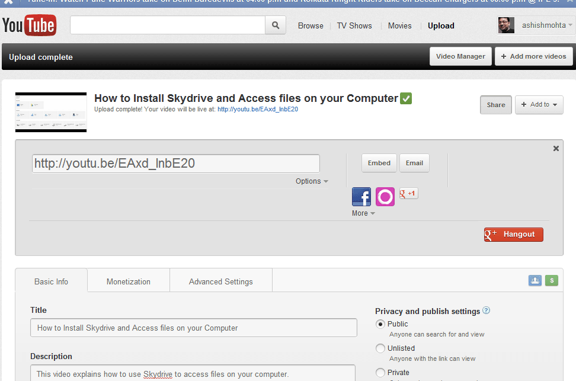
Task: Open TV Shows section
Action: pyautogui.click(x=354, y=25)
